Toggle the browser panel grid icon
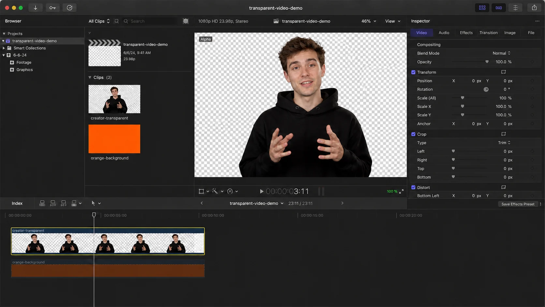Screen dimensions: 545x307 (482, 8)
